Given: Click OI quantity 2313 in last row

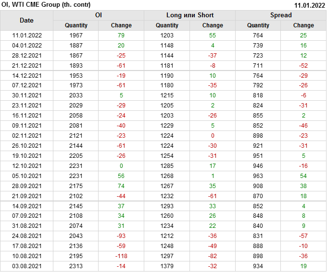Looking at the screenshot, I should click(76, 266).
